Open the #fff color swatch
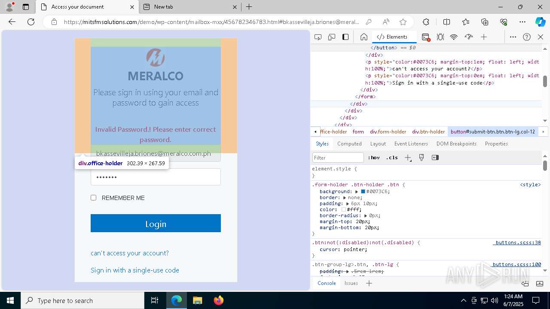Viewport: 550px width, 309px height. pyautogui.click(x=344, y=209)
